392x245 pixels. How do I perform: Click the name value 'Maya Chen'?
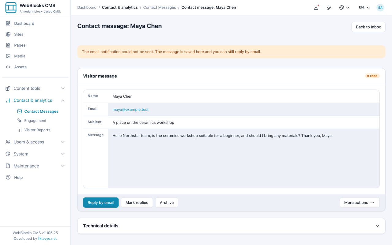click(x=123, y=96)
